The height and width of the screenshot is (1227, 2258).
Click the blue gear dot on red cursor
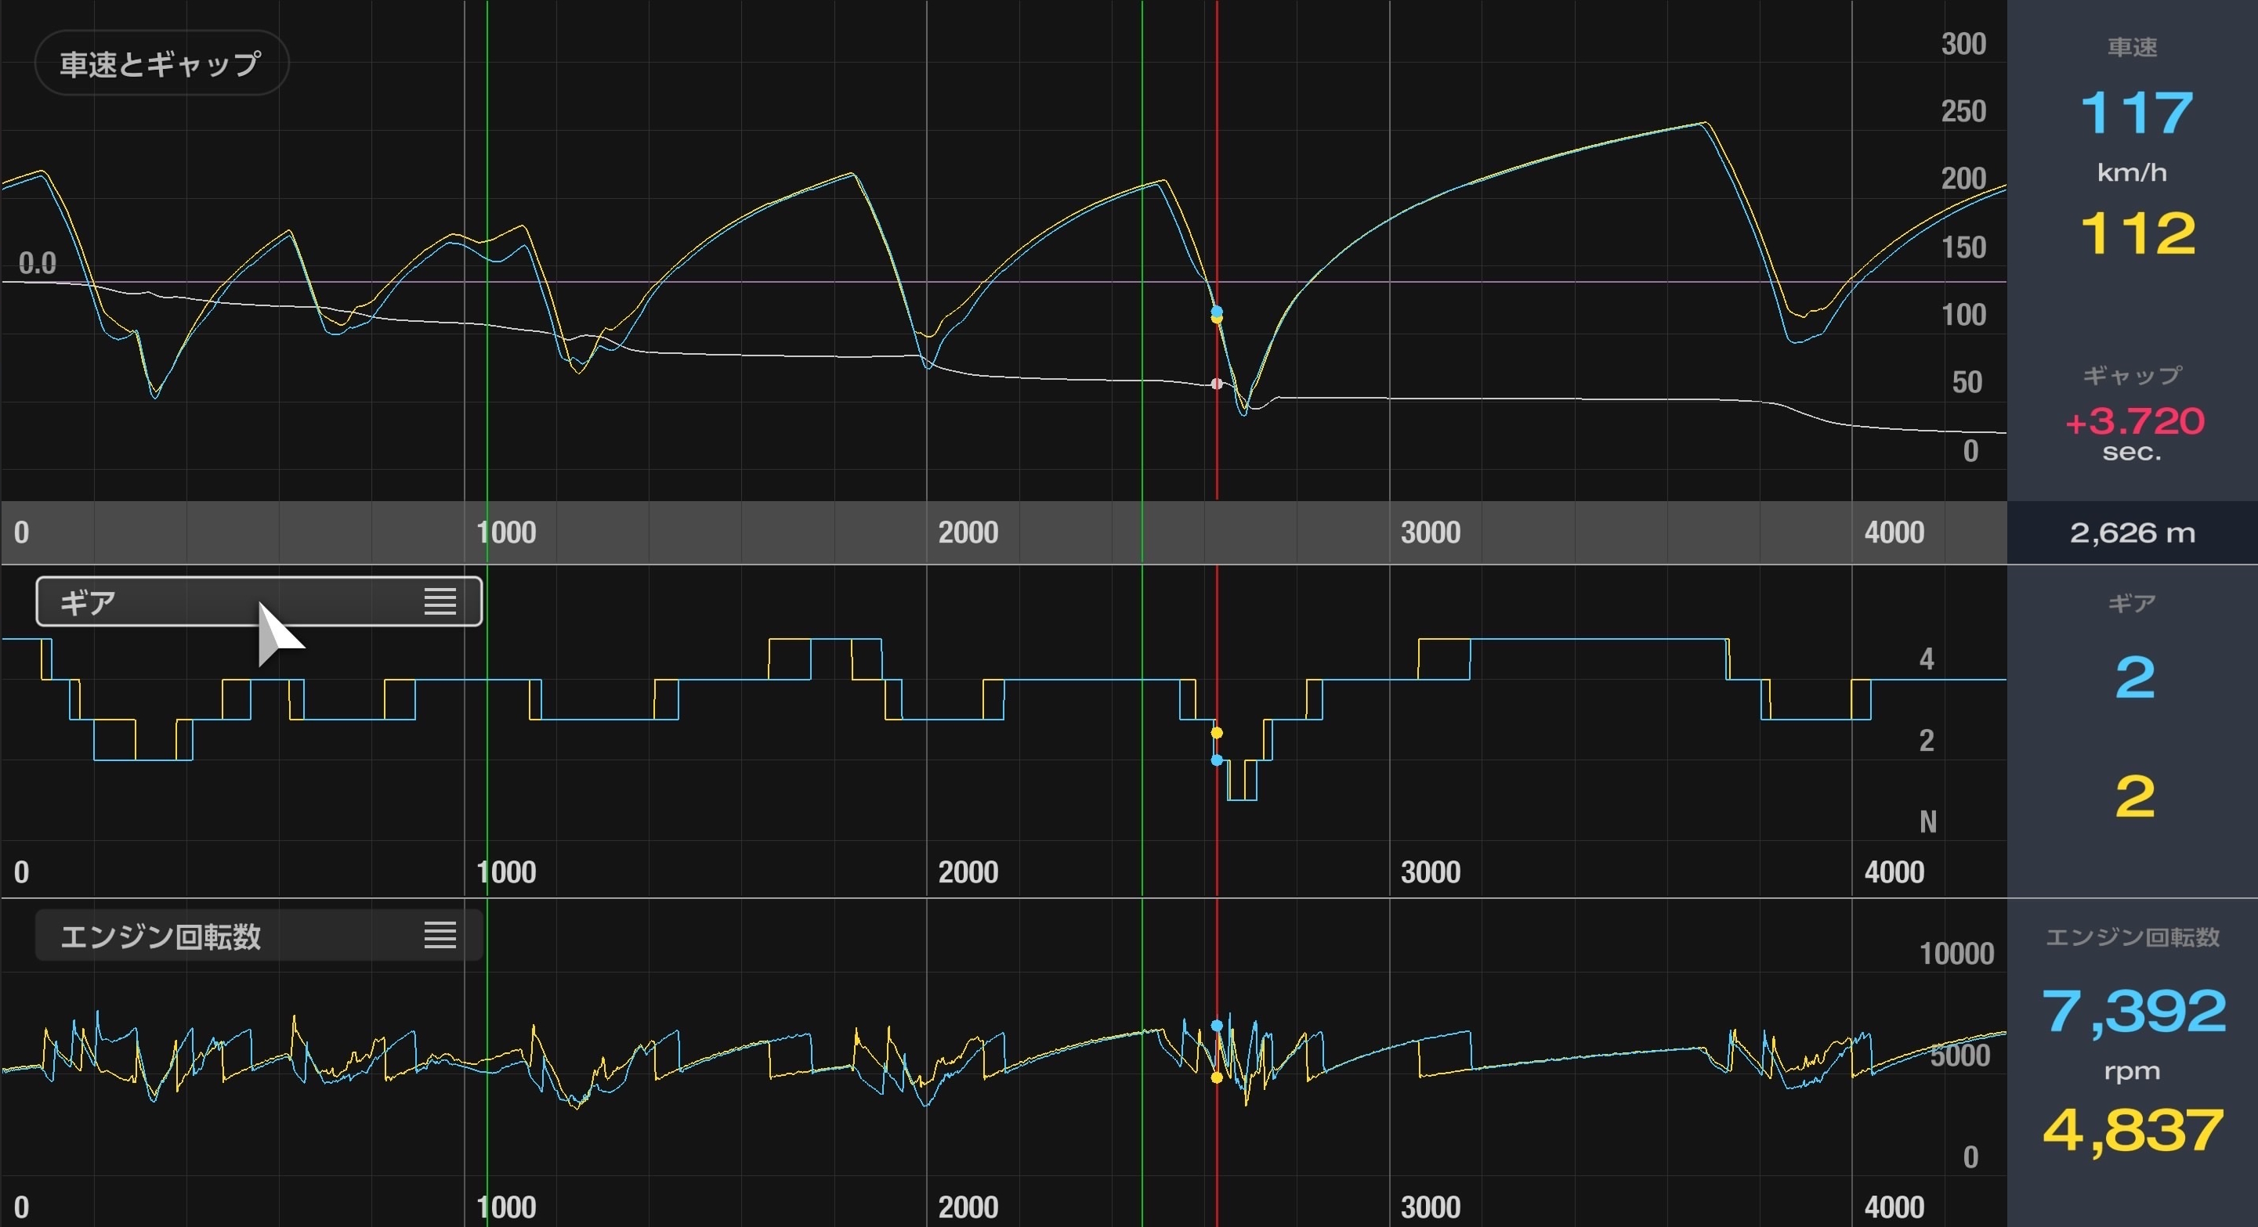(1217, 760)
